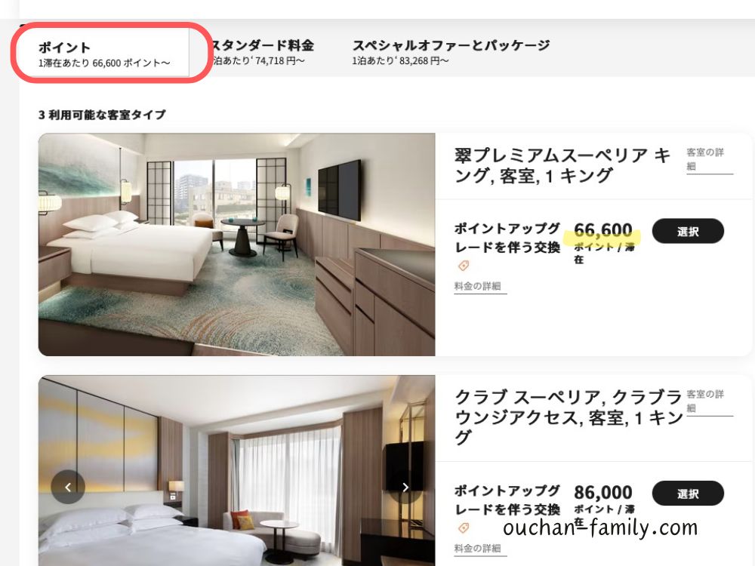755x566 pixels.
Task: Click 選択 button for 86,000 point room
Action: [x=688, y=494]
